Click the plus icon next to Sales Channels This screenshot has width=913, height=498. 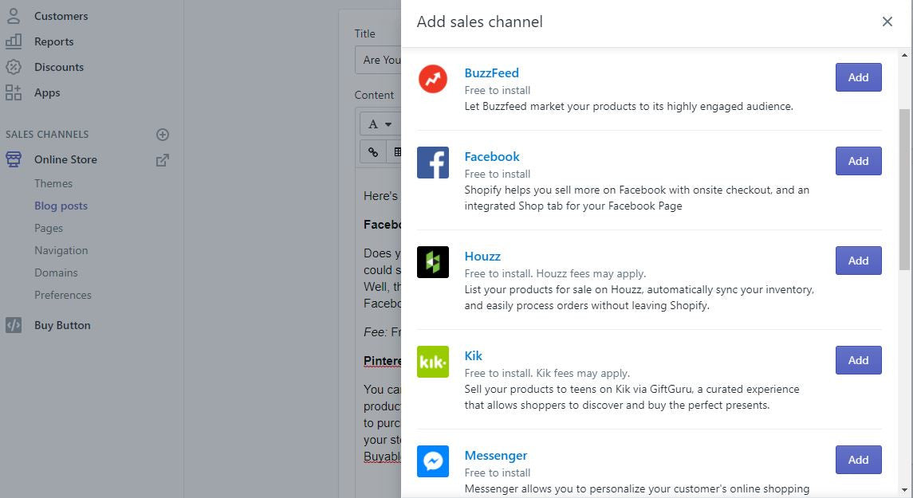163,134
